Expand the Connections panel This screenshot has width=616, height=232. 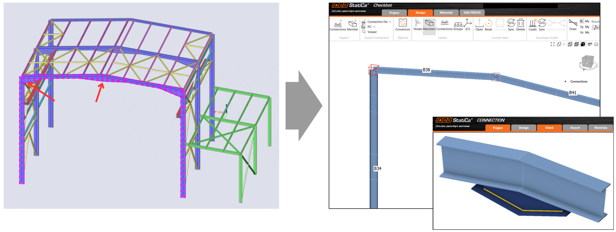tap(565, 81)
